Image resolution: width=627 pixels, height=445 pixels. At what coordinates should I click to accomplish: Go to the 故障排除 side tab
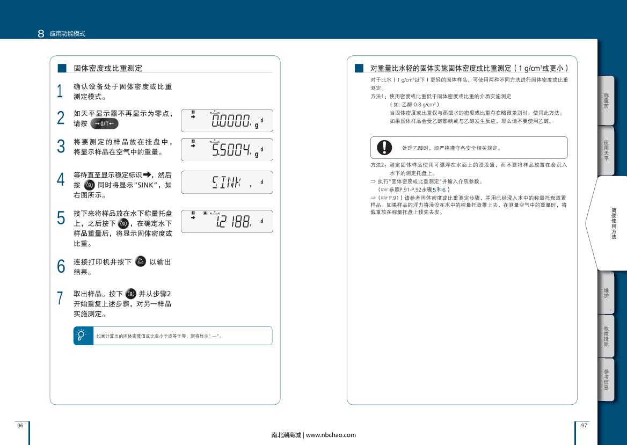606,336
